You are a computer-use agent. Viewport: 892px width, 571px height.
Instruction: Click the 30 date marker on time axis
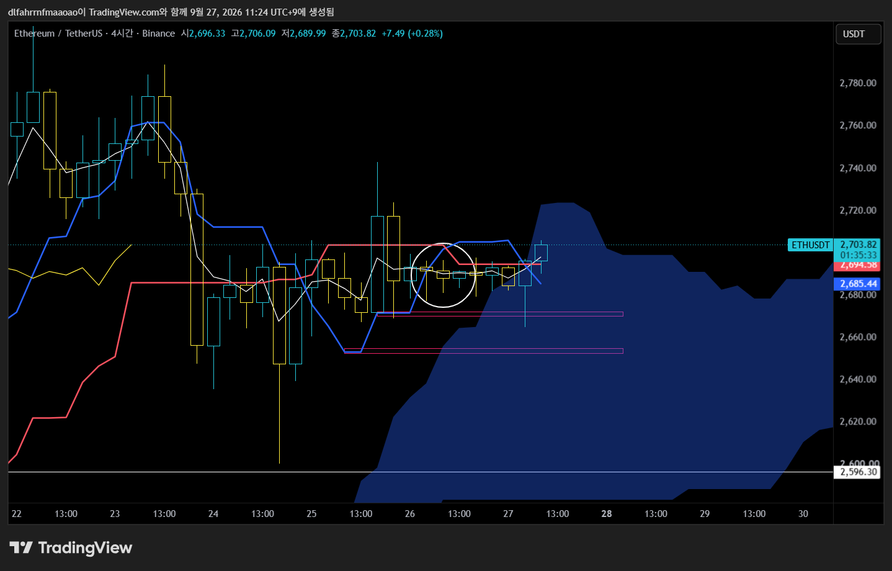803,514
